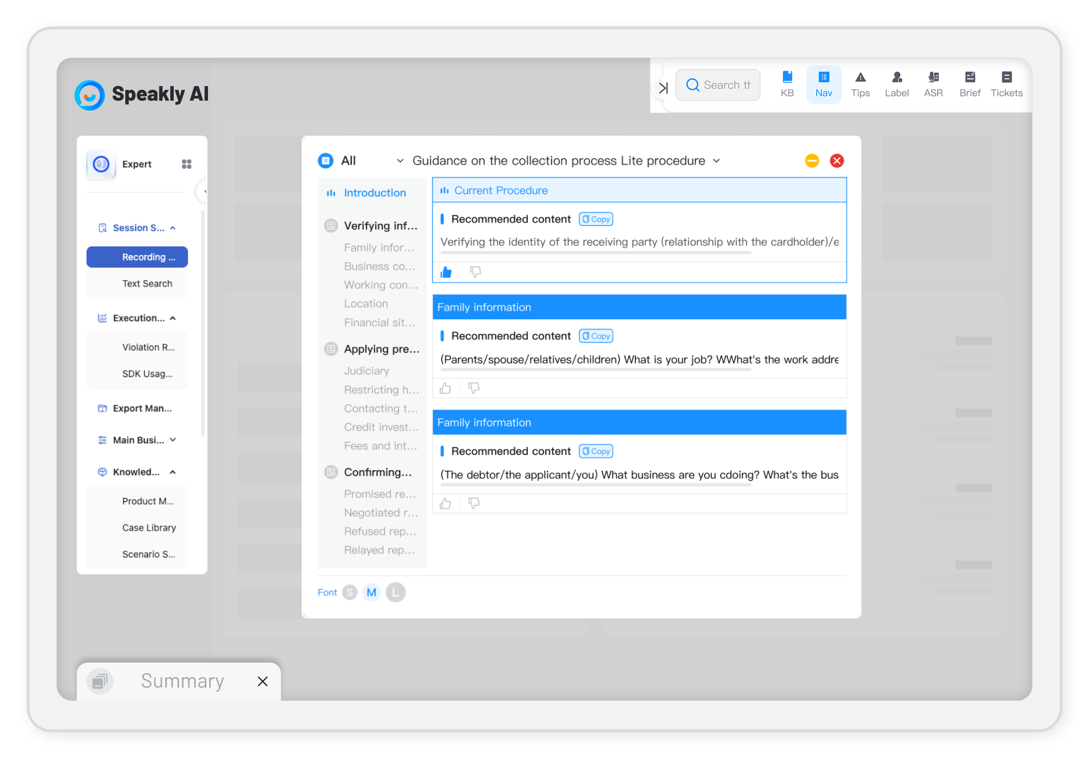Thumbs down the first Family information recommendation
1089x759 pixels.
tap(474, 388)
